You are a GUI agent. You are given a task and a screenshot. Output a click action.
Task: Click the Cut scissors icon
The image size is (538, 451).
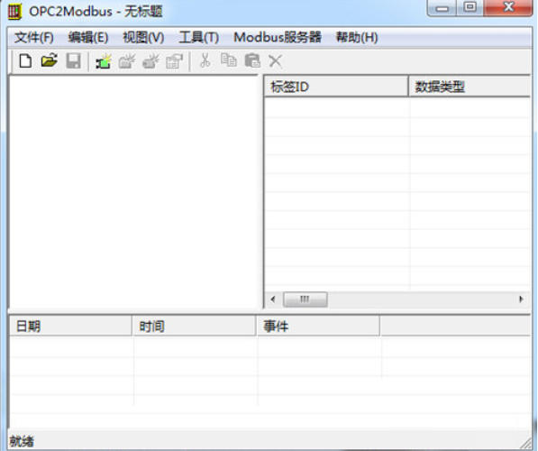point(205,60)
